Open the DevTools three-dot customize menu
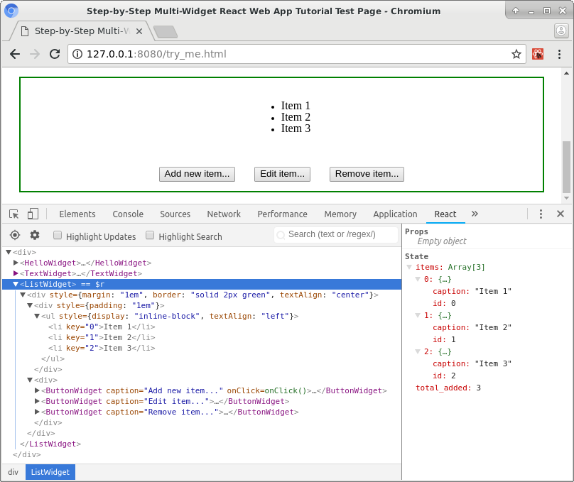Screen dimensions: 574x482 coord(541,214)
